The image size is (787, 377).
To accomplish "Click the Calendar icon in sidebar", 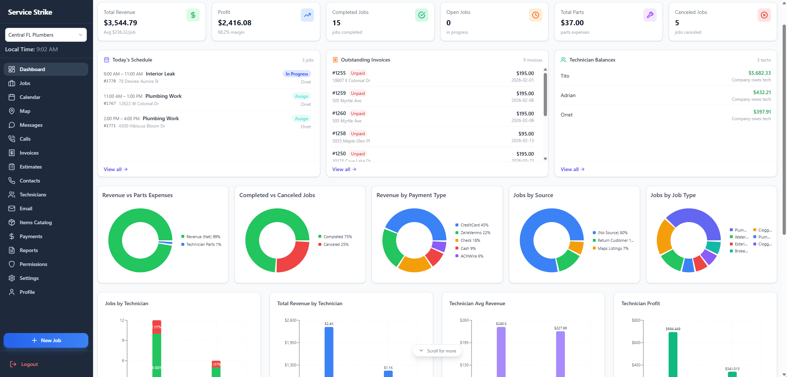I will click(12, 97).
